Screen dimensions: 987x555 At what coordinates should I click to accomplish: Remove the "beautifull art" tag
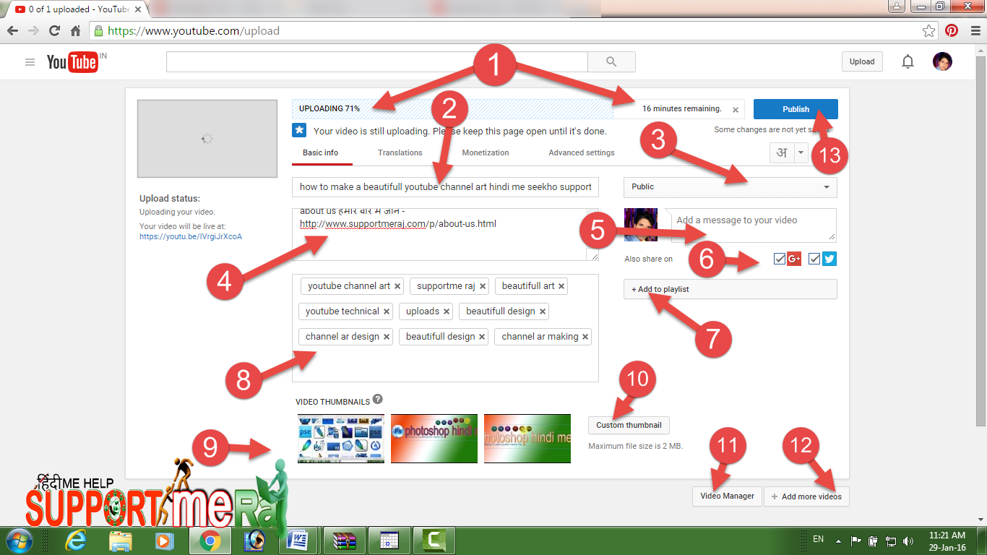(x=561, y=286)
